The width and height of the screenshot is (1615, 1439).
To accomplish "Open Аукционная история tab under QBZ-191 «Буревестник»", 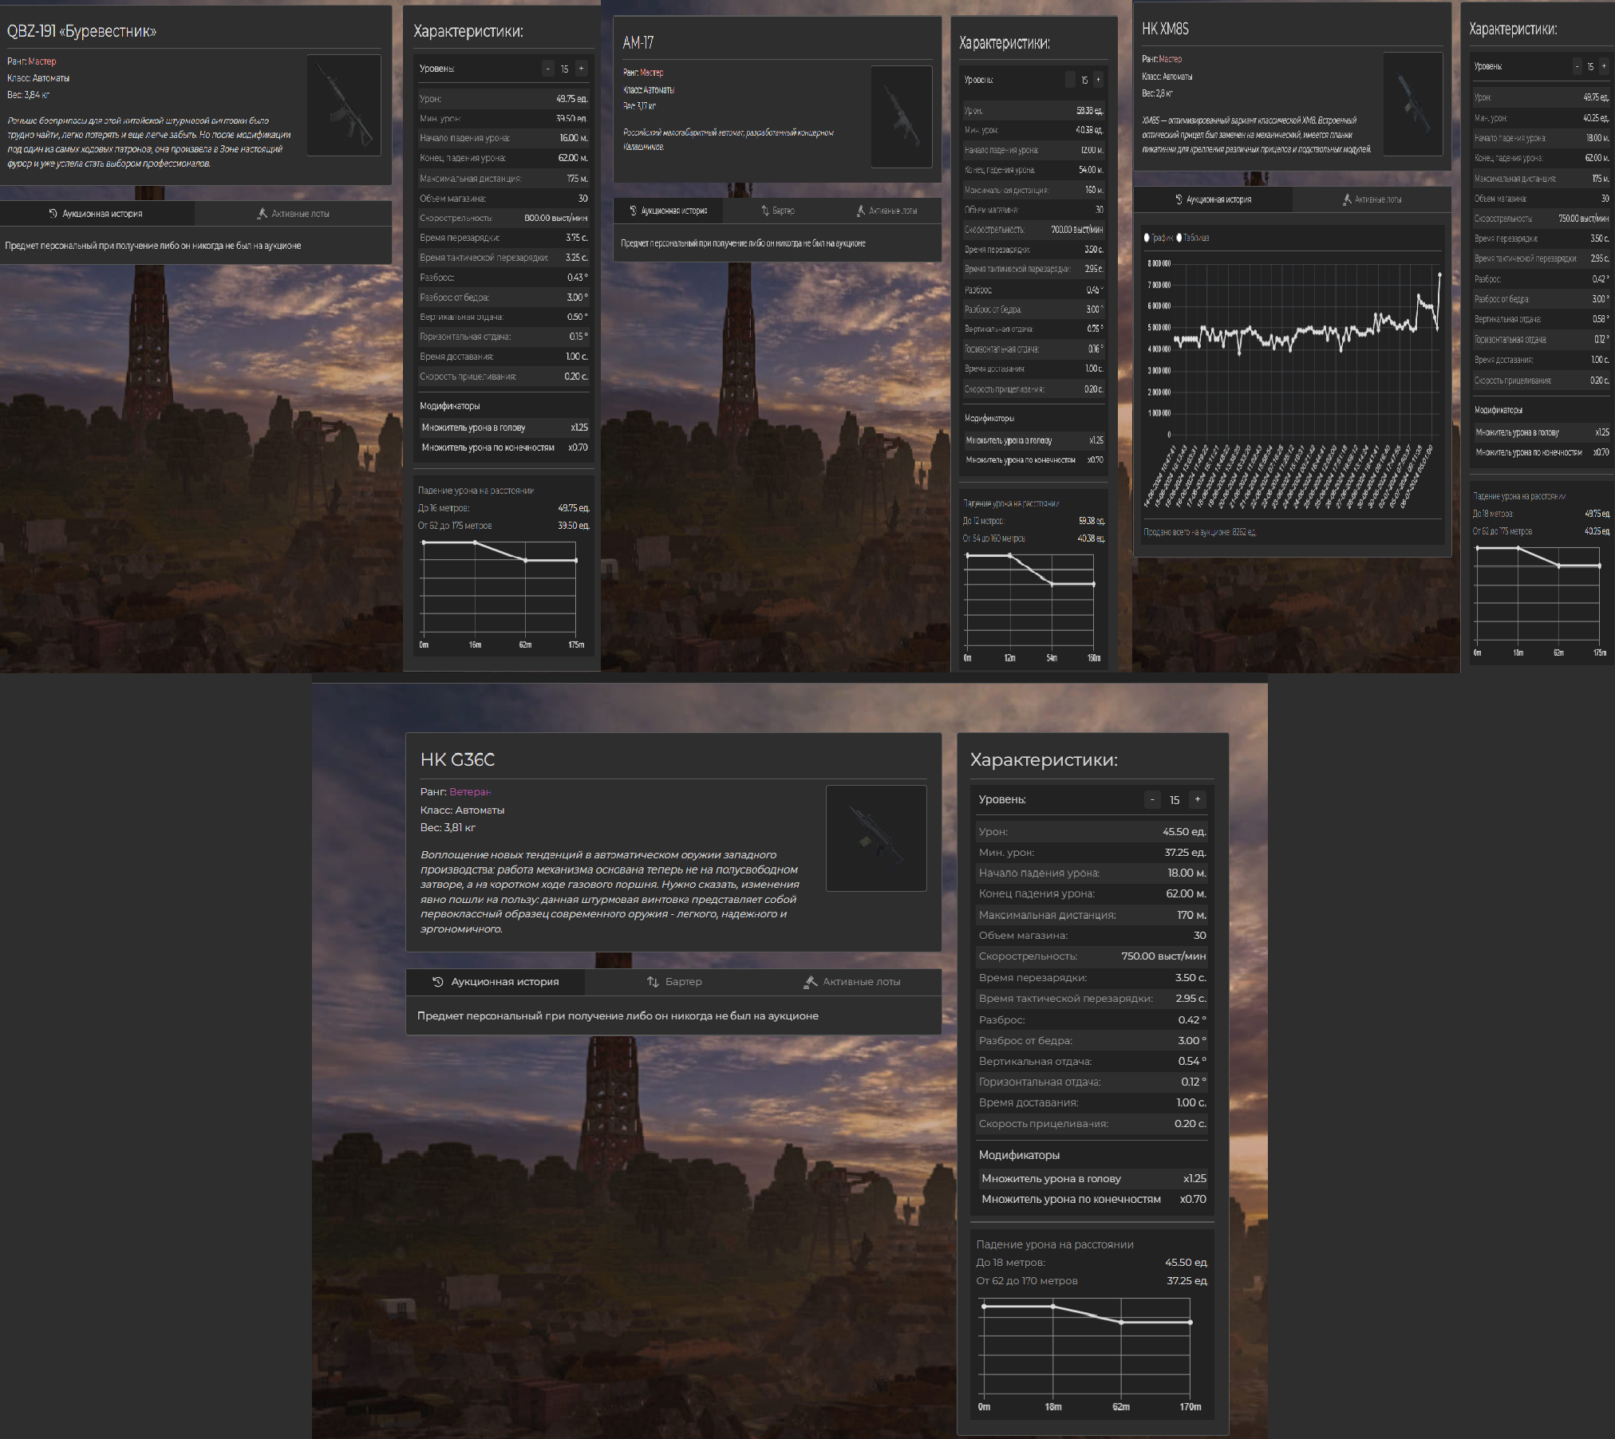I will pyautogui.click(x=97, y=214).
